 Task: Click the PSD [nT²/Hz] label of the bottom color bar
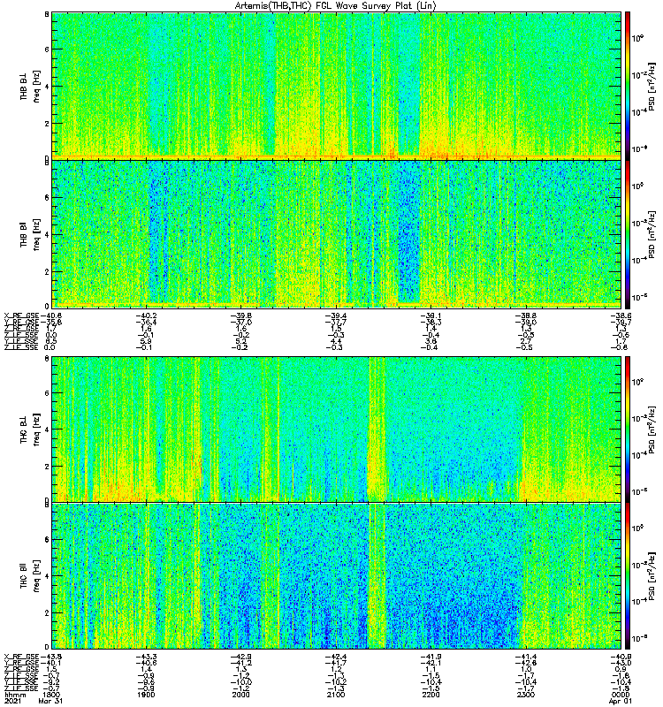point(652,576)
